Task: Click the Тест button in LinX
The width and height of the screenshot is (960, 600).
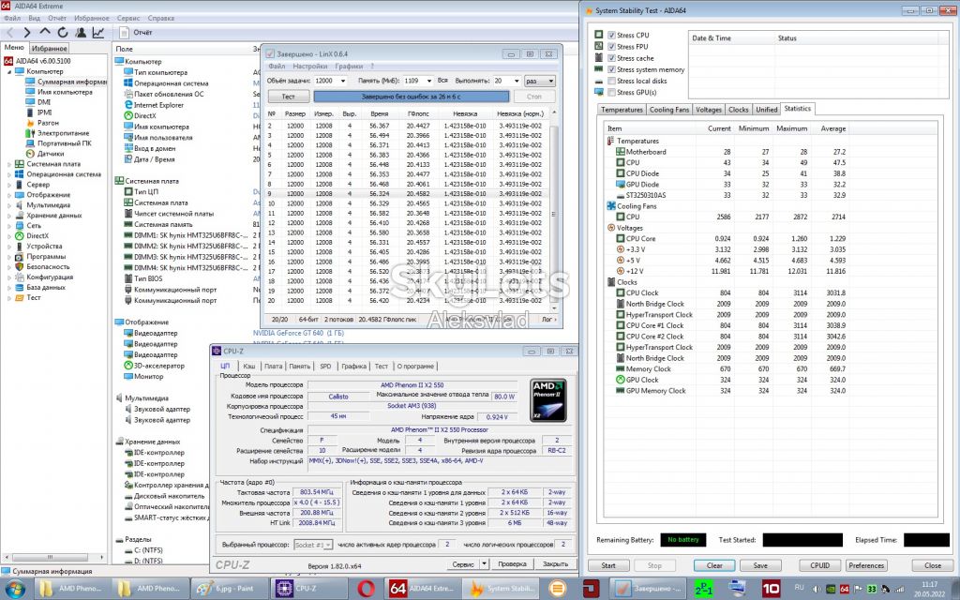Action: pyautogui.click(x=289, y=97)
